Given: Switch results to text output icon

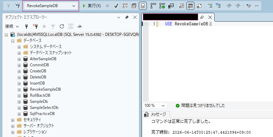Looking at the screenshot, I should 182,6.
